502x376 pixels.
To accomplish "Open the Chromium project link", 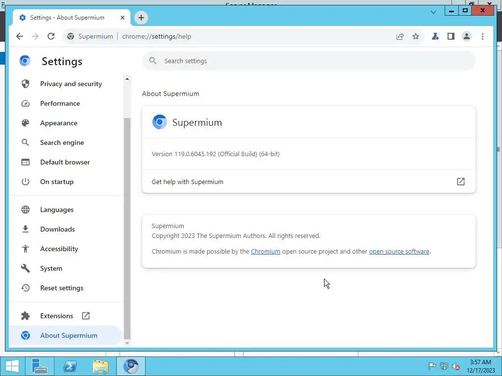I will [x=265, y=251].
